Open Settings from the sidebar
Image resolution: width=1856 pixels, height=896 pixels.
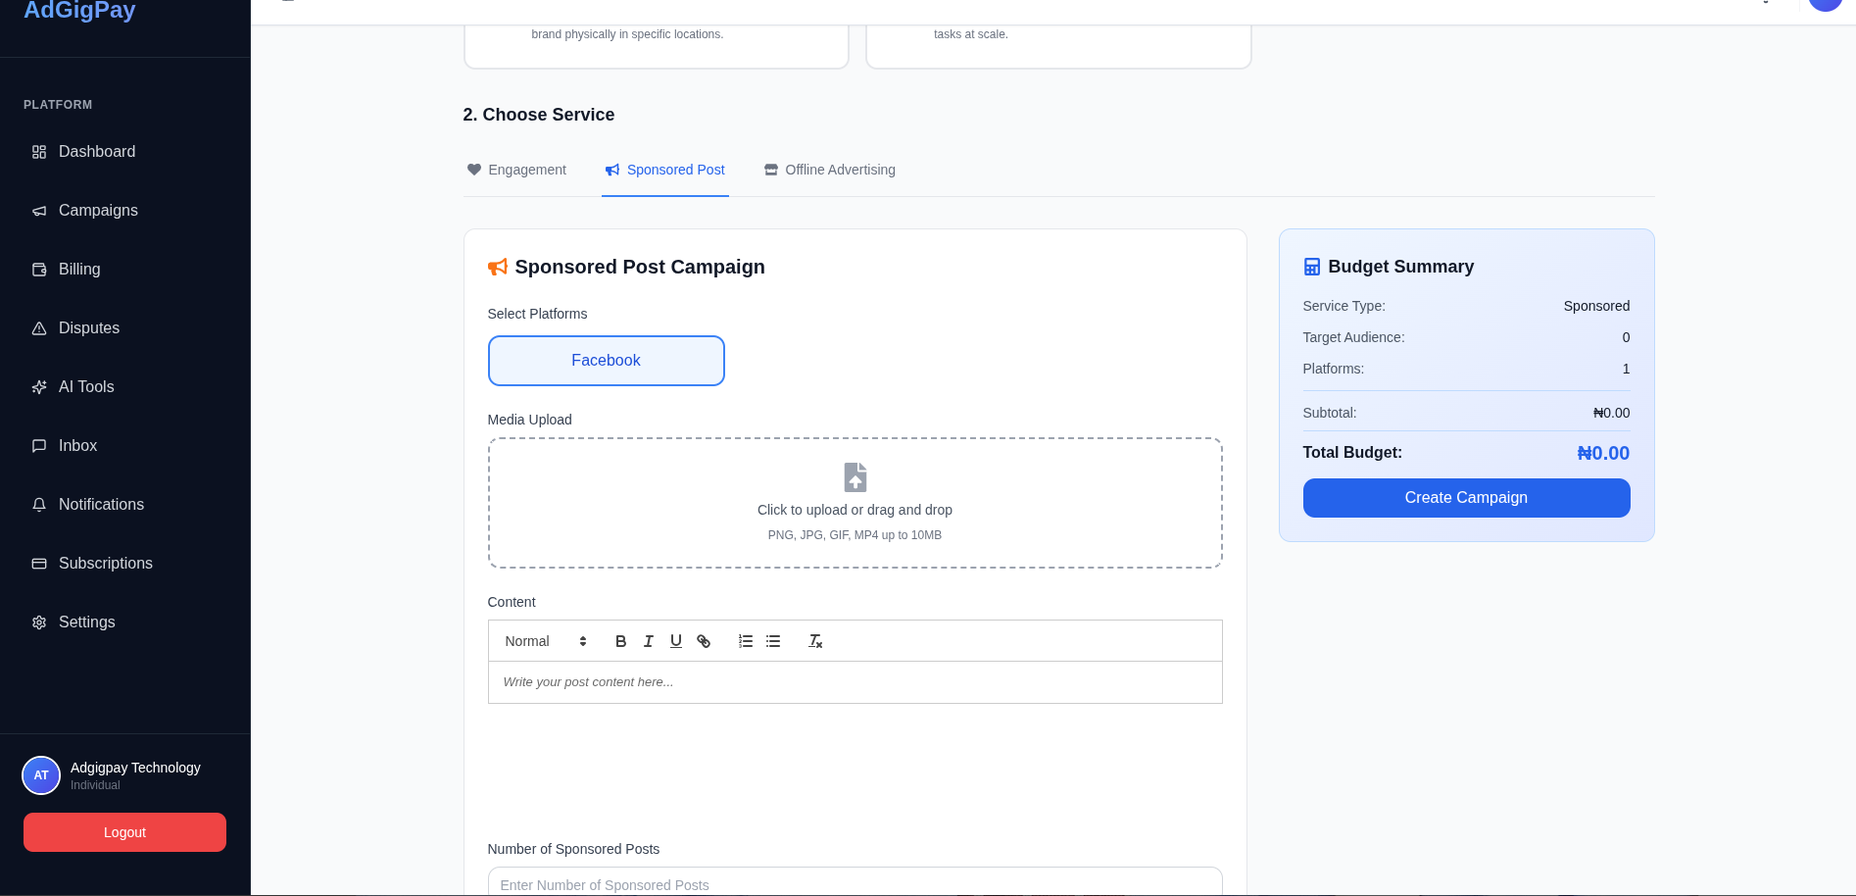coord(125,622)
